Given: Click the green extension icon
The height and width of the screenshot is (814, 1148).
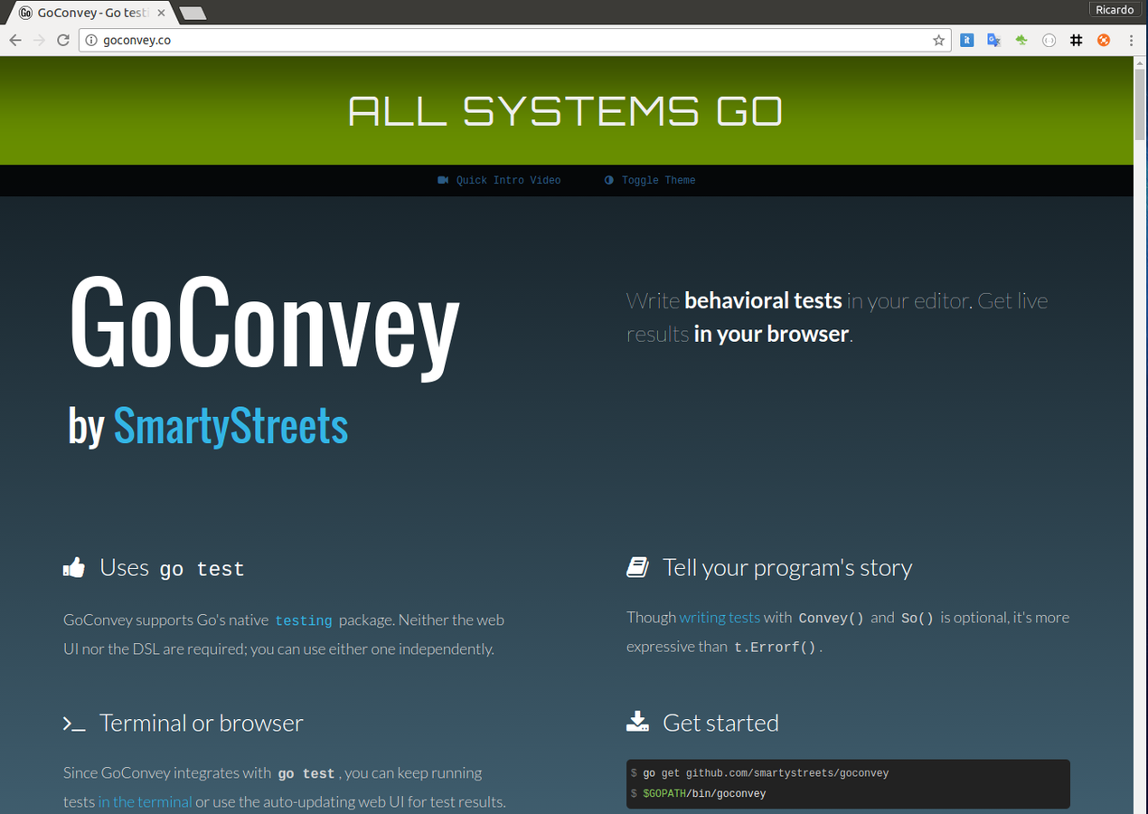Looking at the screenshot, I should [1021, 40].
